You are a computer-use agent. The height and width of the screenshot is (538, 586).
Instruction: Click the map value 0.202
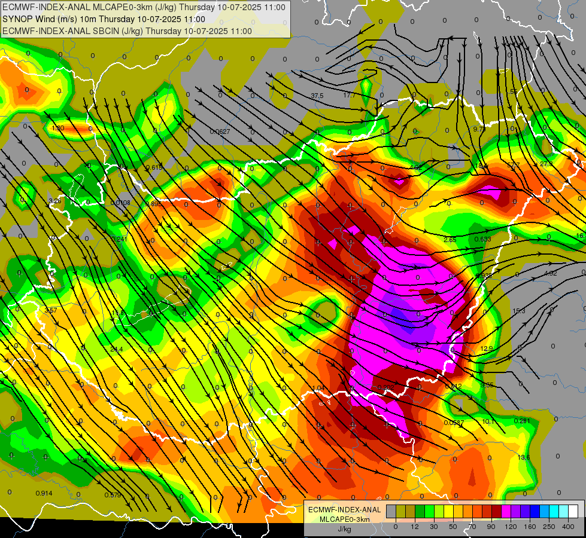coord(385,387)
